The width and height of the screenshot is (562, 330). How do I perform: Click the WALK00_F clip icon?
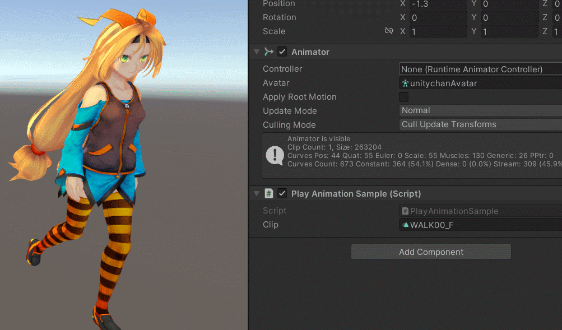tap(405, 225)
